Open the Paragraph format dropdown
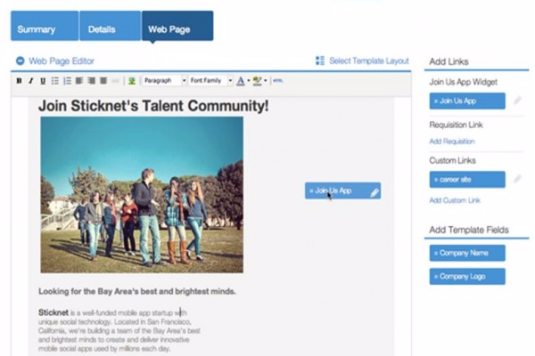The height and width of the screenshot is (356, 535). pos(163,80)
